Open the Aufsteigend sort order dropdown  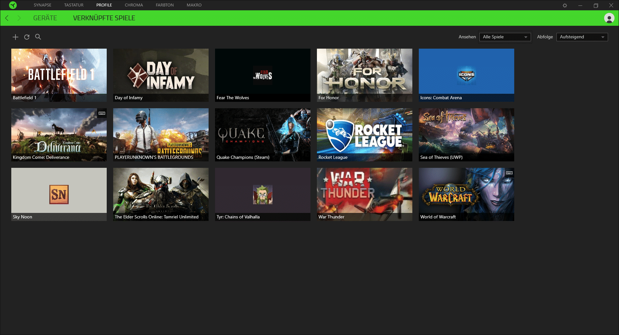click(x=582, y=37)
